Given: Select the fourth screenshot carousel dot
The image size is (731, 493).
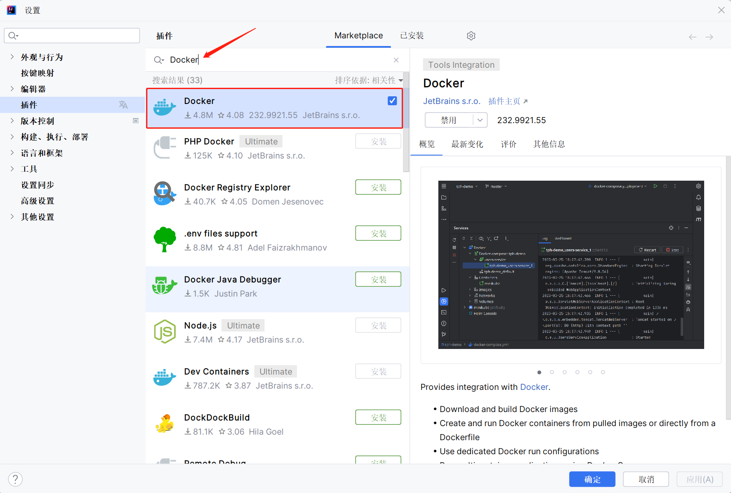Looking at the screenshot, I should [577, 372].
